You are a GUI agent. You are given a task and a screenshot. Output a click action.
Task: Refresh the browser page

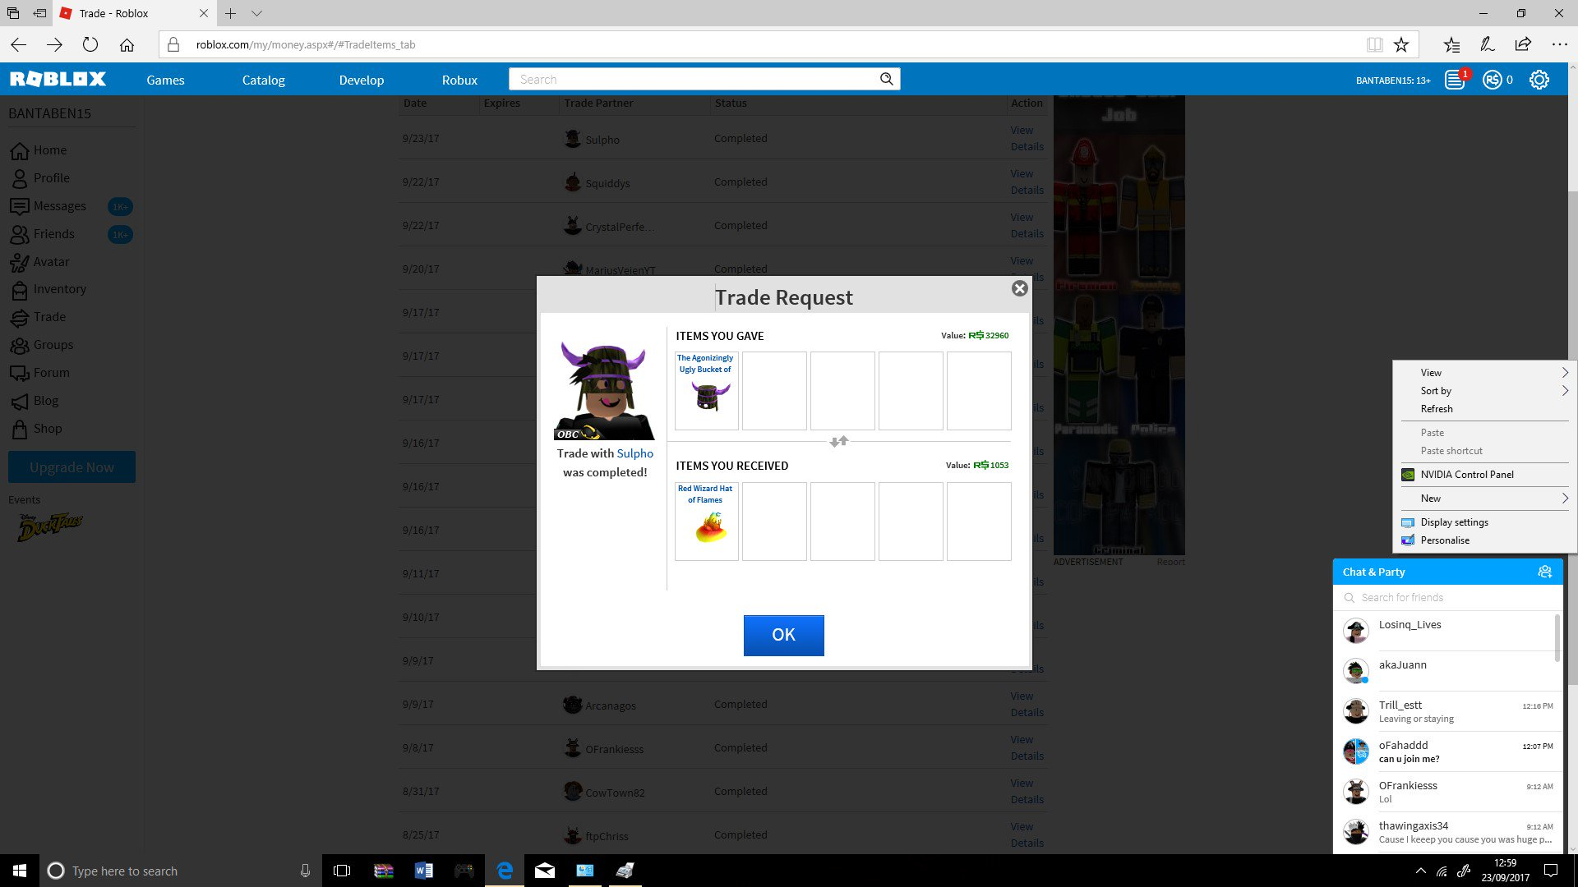90,44
